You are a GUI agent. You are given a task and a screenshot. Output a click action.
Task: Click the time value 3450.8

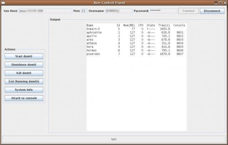point(165,29)
